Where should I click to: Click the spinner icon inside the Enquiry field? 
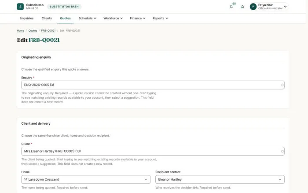coord(282,85)
